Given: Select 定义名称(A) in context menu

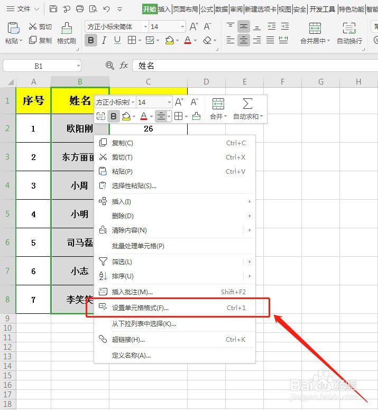Looking at the screenshot, I should [x=174, y=356].
